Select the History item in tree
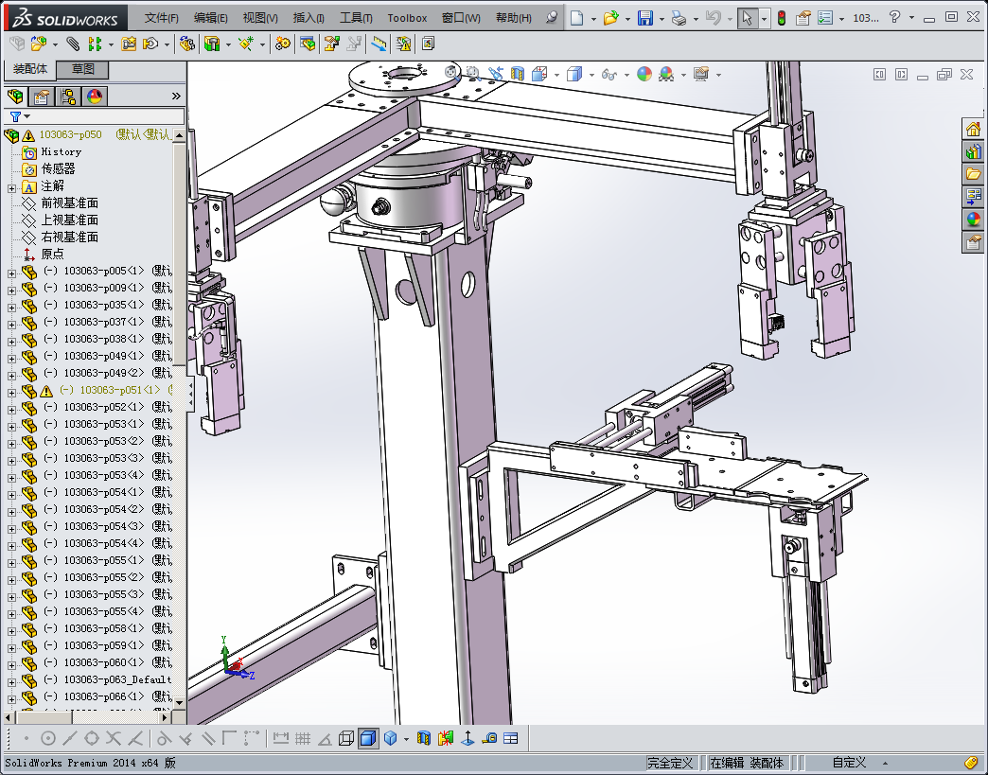The width and height of the screenshot is (988, 775). click(x=62, y=151)
